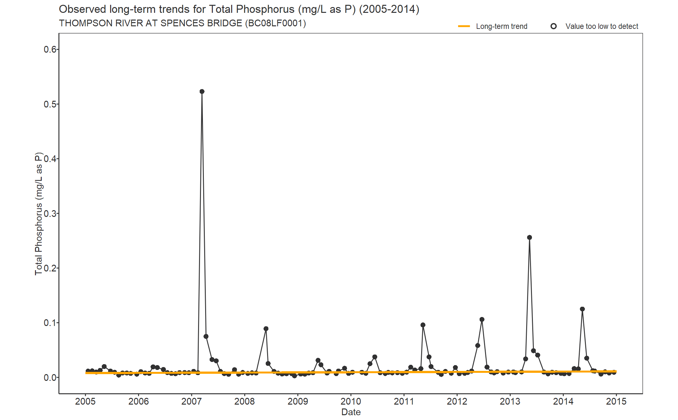This screenshot has width=678, height=420.
Task: Click the 0.6 y-axis tick label
Action: [x=50, y=49]
